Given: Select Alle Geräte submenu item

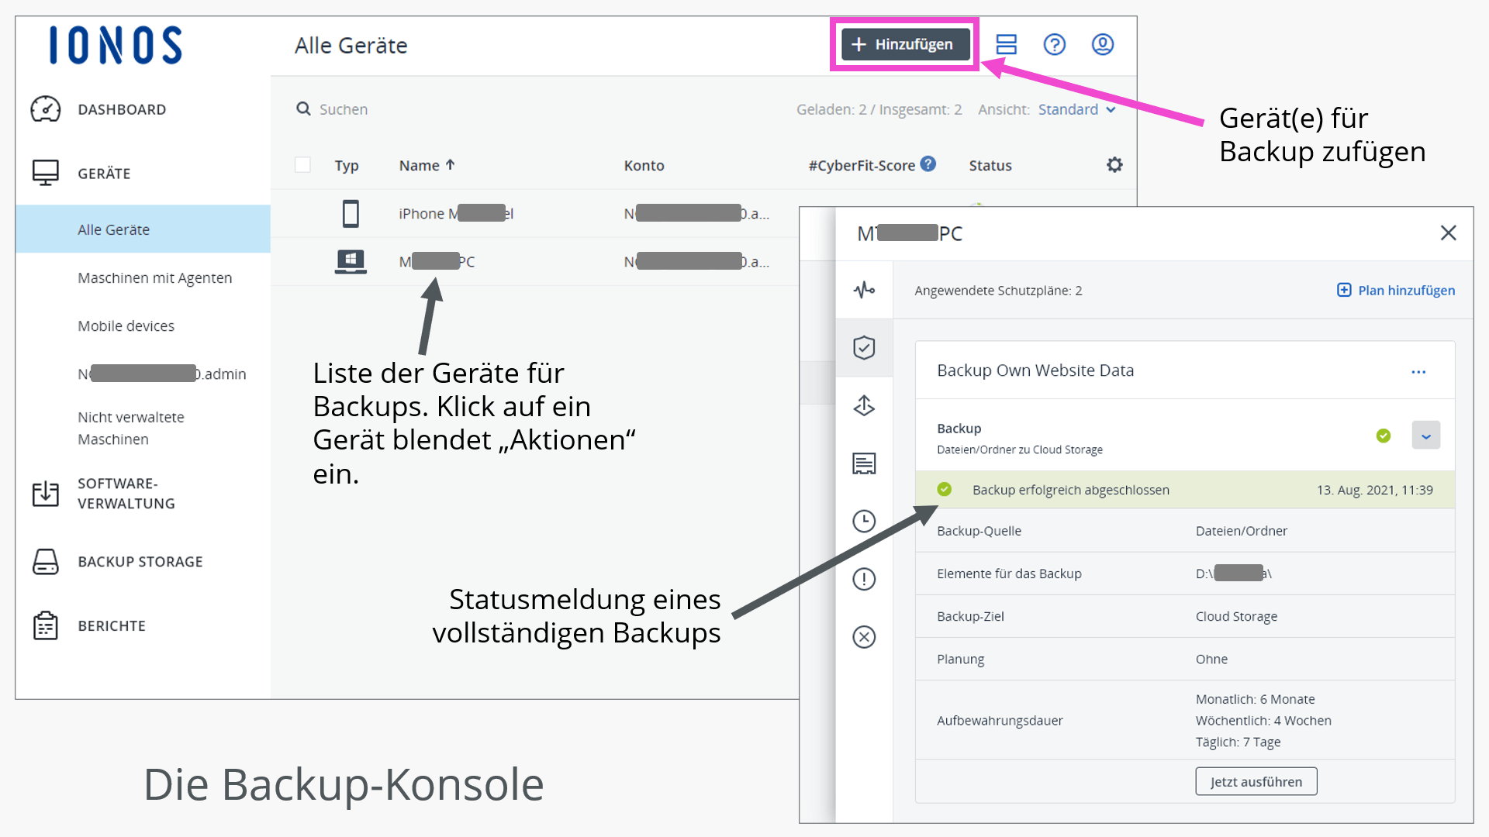Looking at the screenshot, I should point(143,229).
